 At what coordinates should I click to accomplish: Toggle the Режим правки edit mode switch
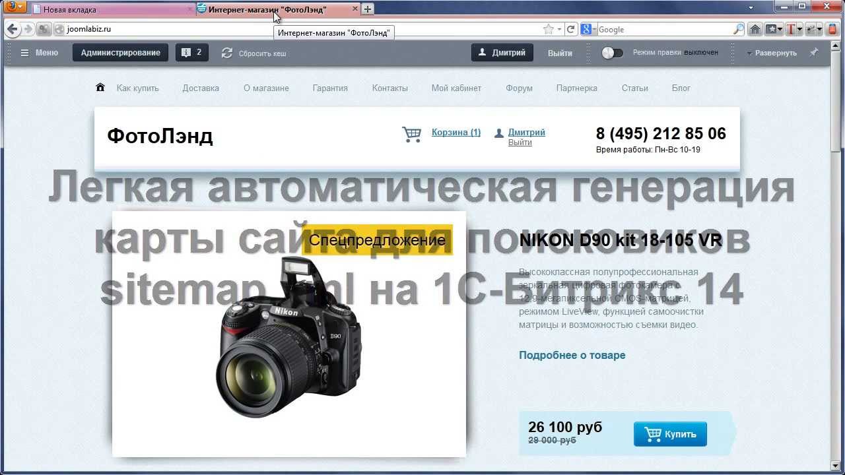[x=613, y=53]
